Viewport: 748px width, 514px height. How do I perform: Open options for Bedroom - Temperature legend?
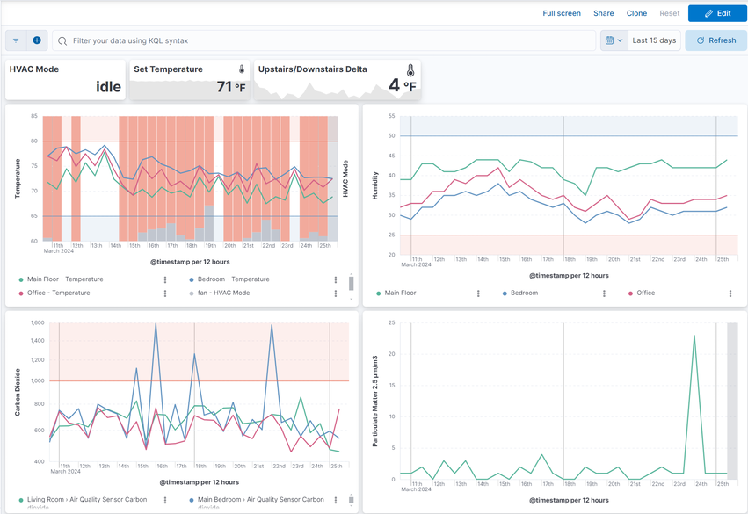(x=336, y=279)
